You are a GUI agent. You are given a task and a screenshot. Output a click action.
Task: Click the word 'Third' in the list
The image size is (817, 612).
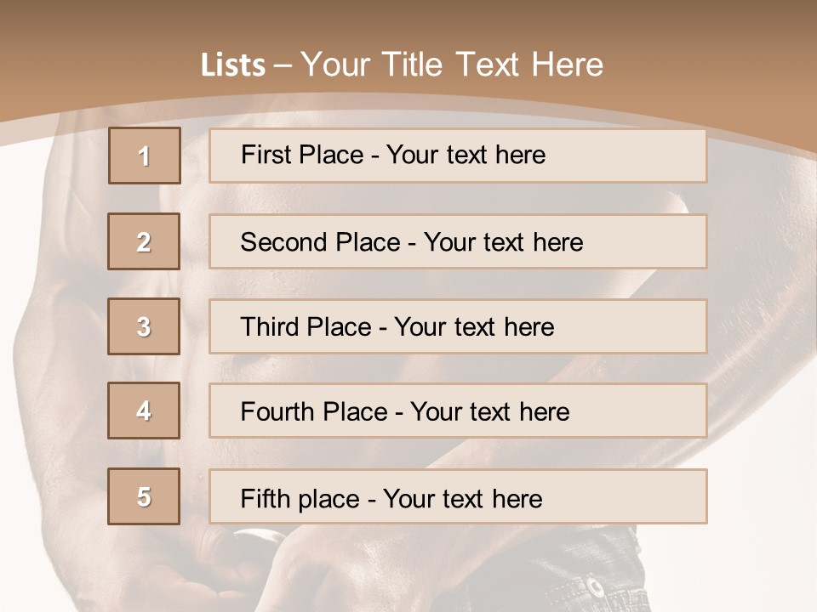pyautogui.click(x=271, y=327)
